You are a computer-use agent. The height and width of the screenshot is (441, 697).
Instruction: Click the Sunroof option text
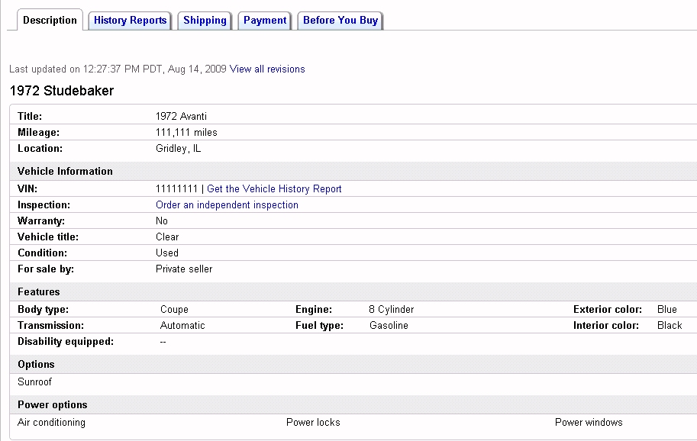coord(34,381)
